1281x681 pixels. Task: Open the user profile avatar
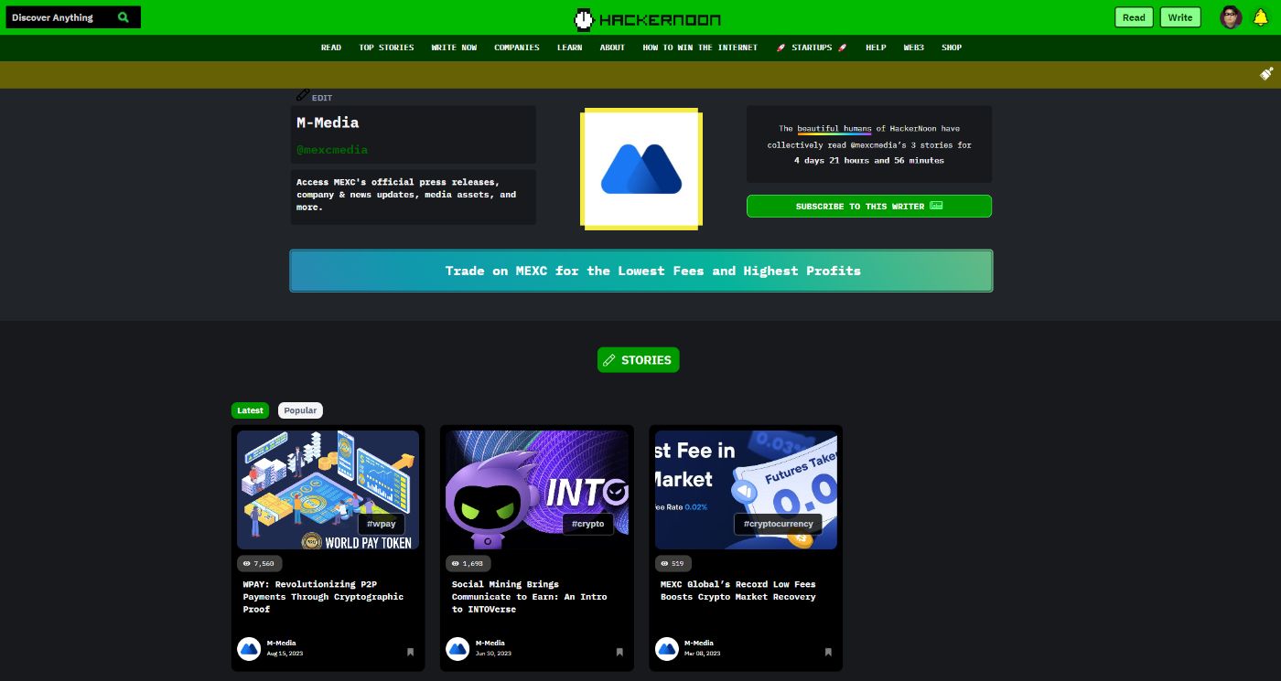tap(1231, 17)
